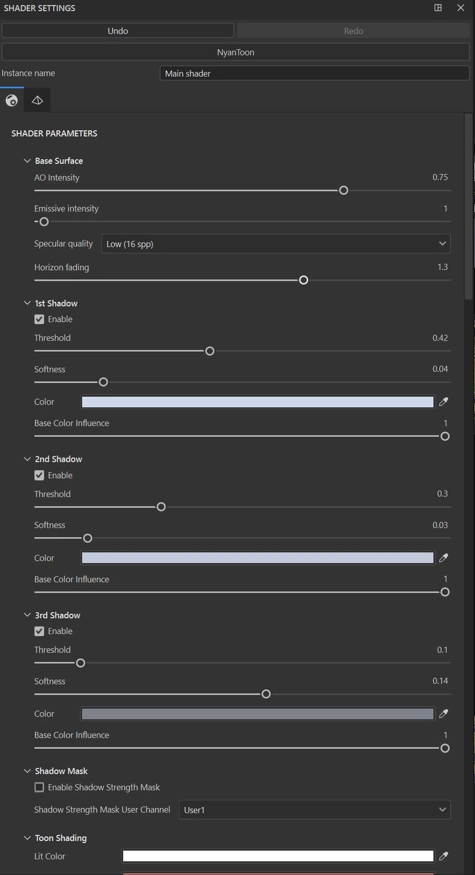
Task: Open the 2nd Shadow color swatch
Action: click(x=258, y=558)
